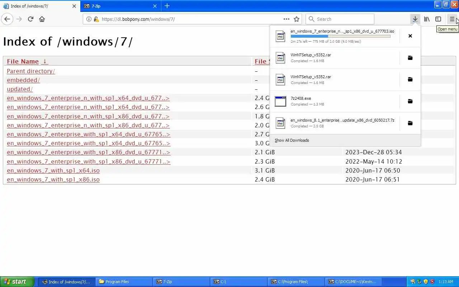The image size is (459, 287).
Task: Open the updated/ folder link
Action: [x=20, y=89]
